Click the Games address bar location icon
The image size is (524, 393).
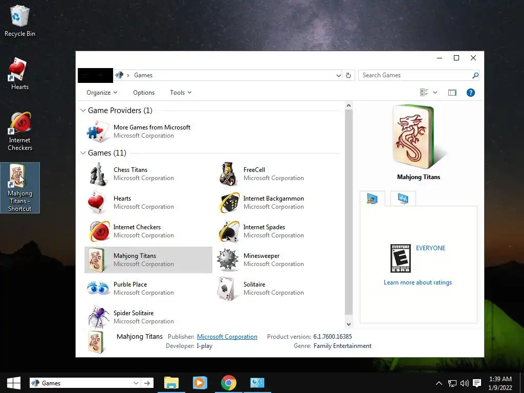coord(119,75)
